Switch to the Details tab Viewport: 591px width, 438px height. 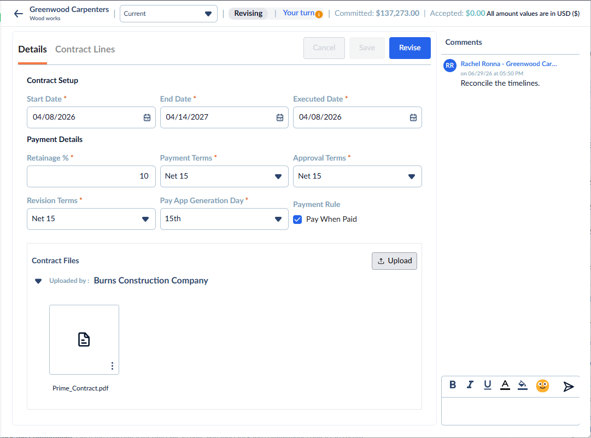[32, 49]
